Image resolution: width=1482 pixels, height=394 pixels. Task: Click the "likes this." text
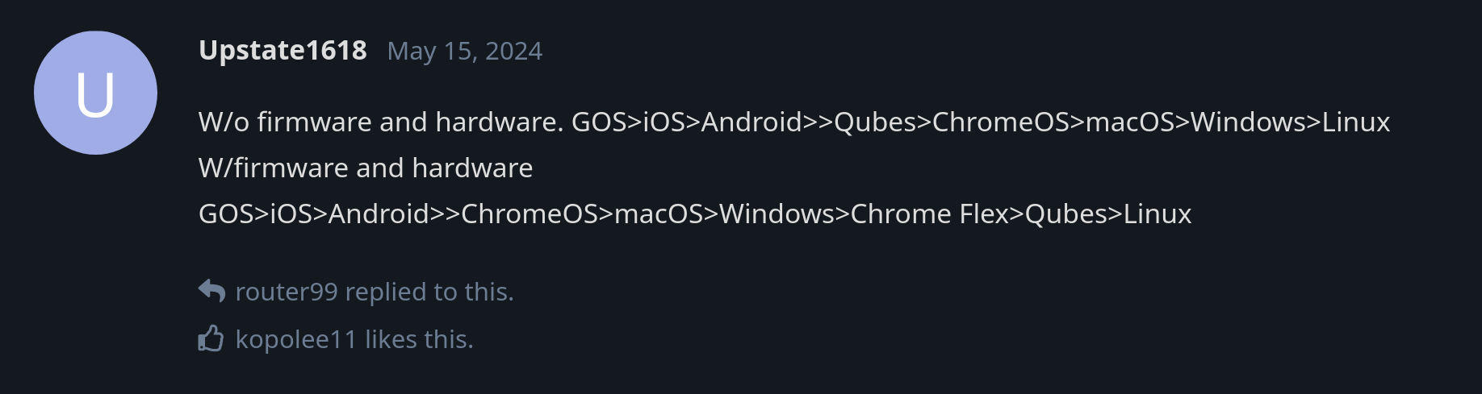point(419,340)
